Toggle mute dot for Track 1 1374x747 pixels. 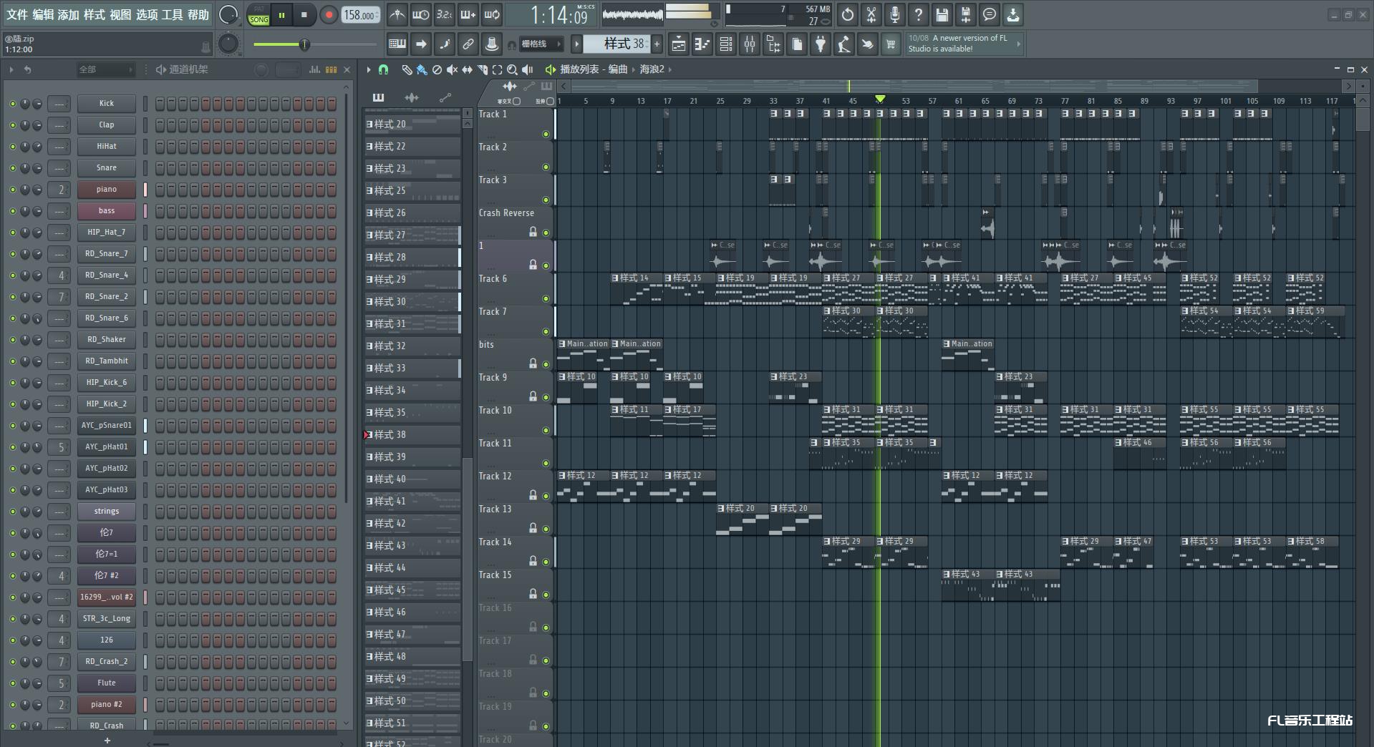546,134
